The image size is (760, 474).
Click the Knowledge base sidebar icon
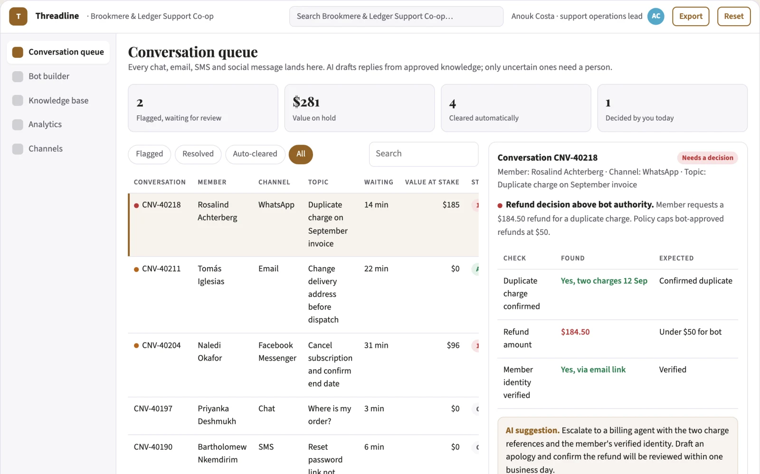click(x=18, y=101)
